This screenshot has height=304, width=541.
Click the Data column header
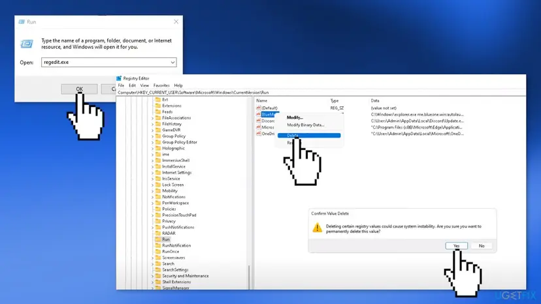(x=375, y=100)
